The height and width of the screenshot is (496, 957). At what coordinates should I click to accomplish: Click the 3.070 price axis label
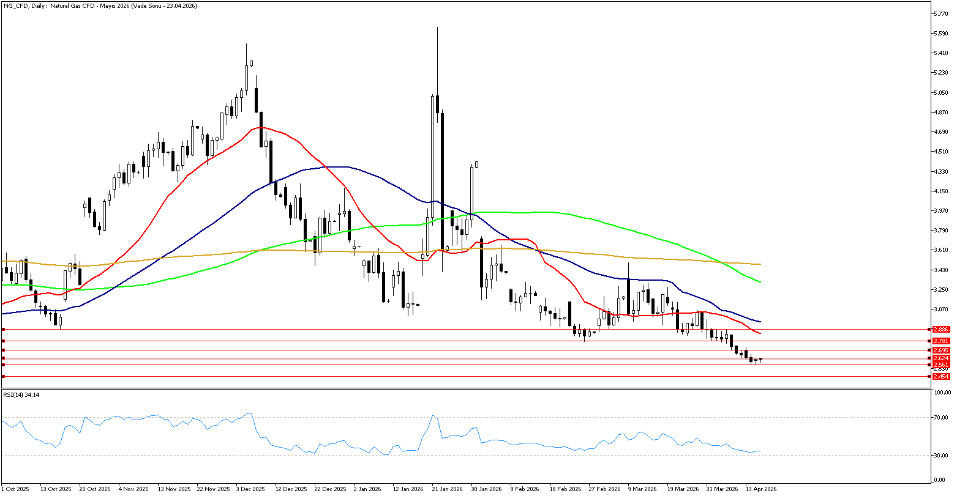tap(941, 309)
